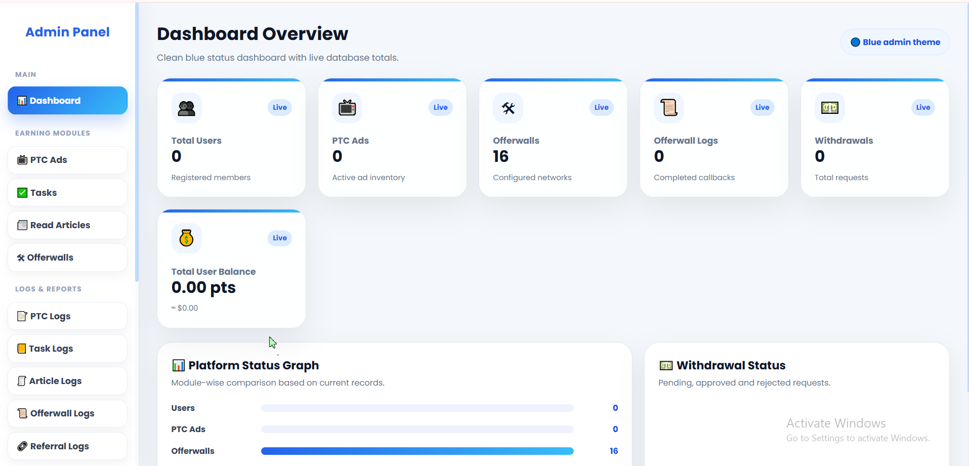Click the Live badge on Withdrawals card
The height and width of the screenshot is (466, 969).
[x=923, y=107]
